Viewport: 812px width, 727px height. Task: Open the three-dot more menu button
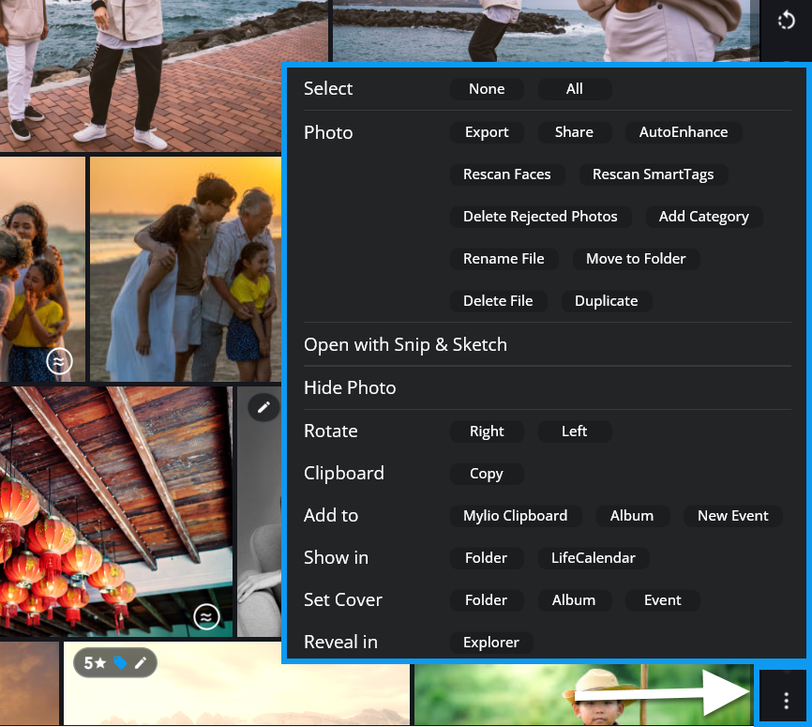[x=786, y=701]
